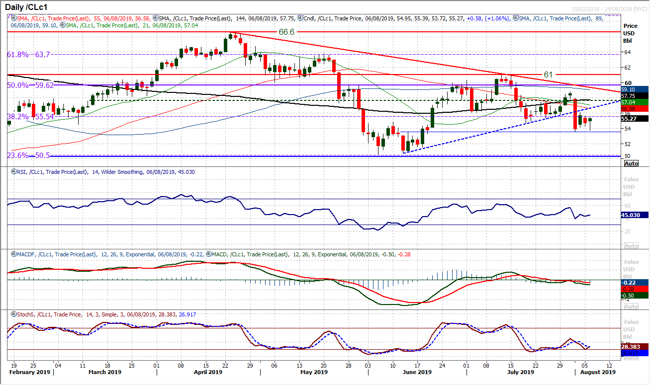Click the 23.6%-50.5 Fibonacci label

tap(28, 155)
